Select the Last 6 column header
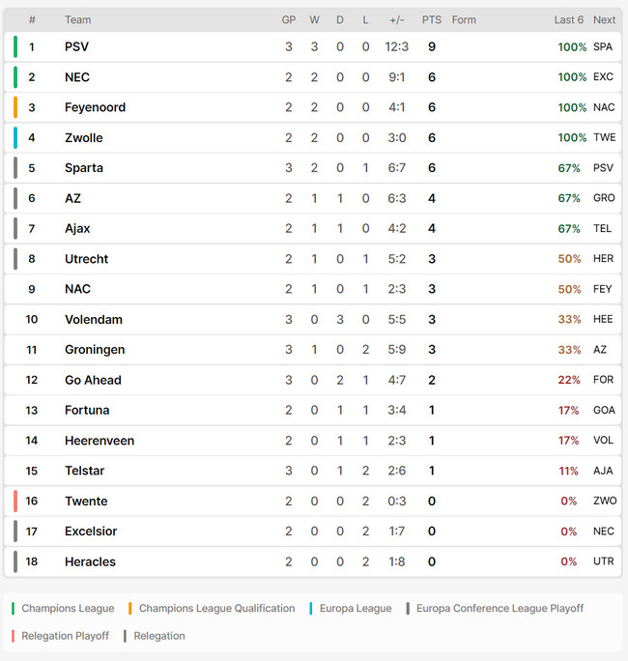628x661 pixels. pos(568,20)
